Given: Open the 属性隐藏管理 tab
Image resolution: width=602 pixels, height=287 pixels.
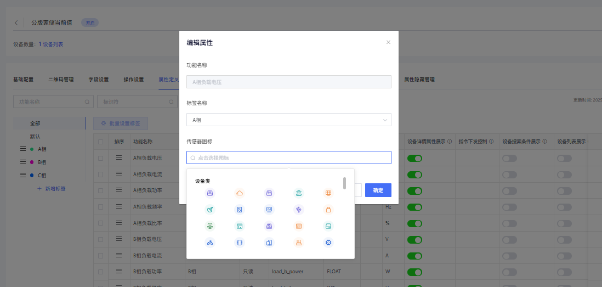Looking at the screenshot, I should (x=419, y=80).
